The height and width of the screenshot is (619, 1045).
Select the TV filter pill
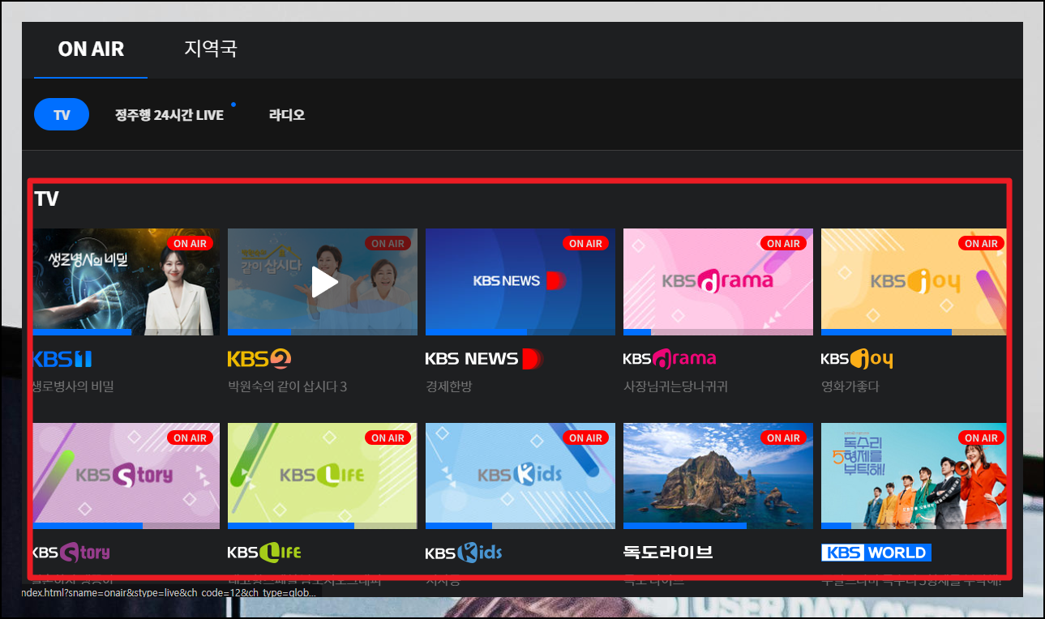click(x=62, y=115)
